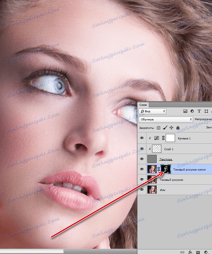This screenshot has height=254, width=212.
Task: Click the Curves adjustment icon on Кривые 1
Action: pos(157,138)
